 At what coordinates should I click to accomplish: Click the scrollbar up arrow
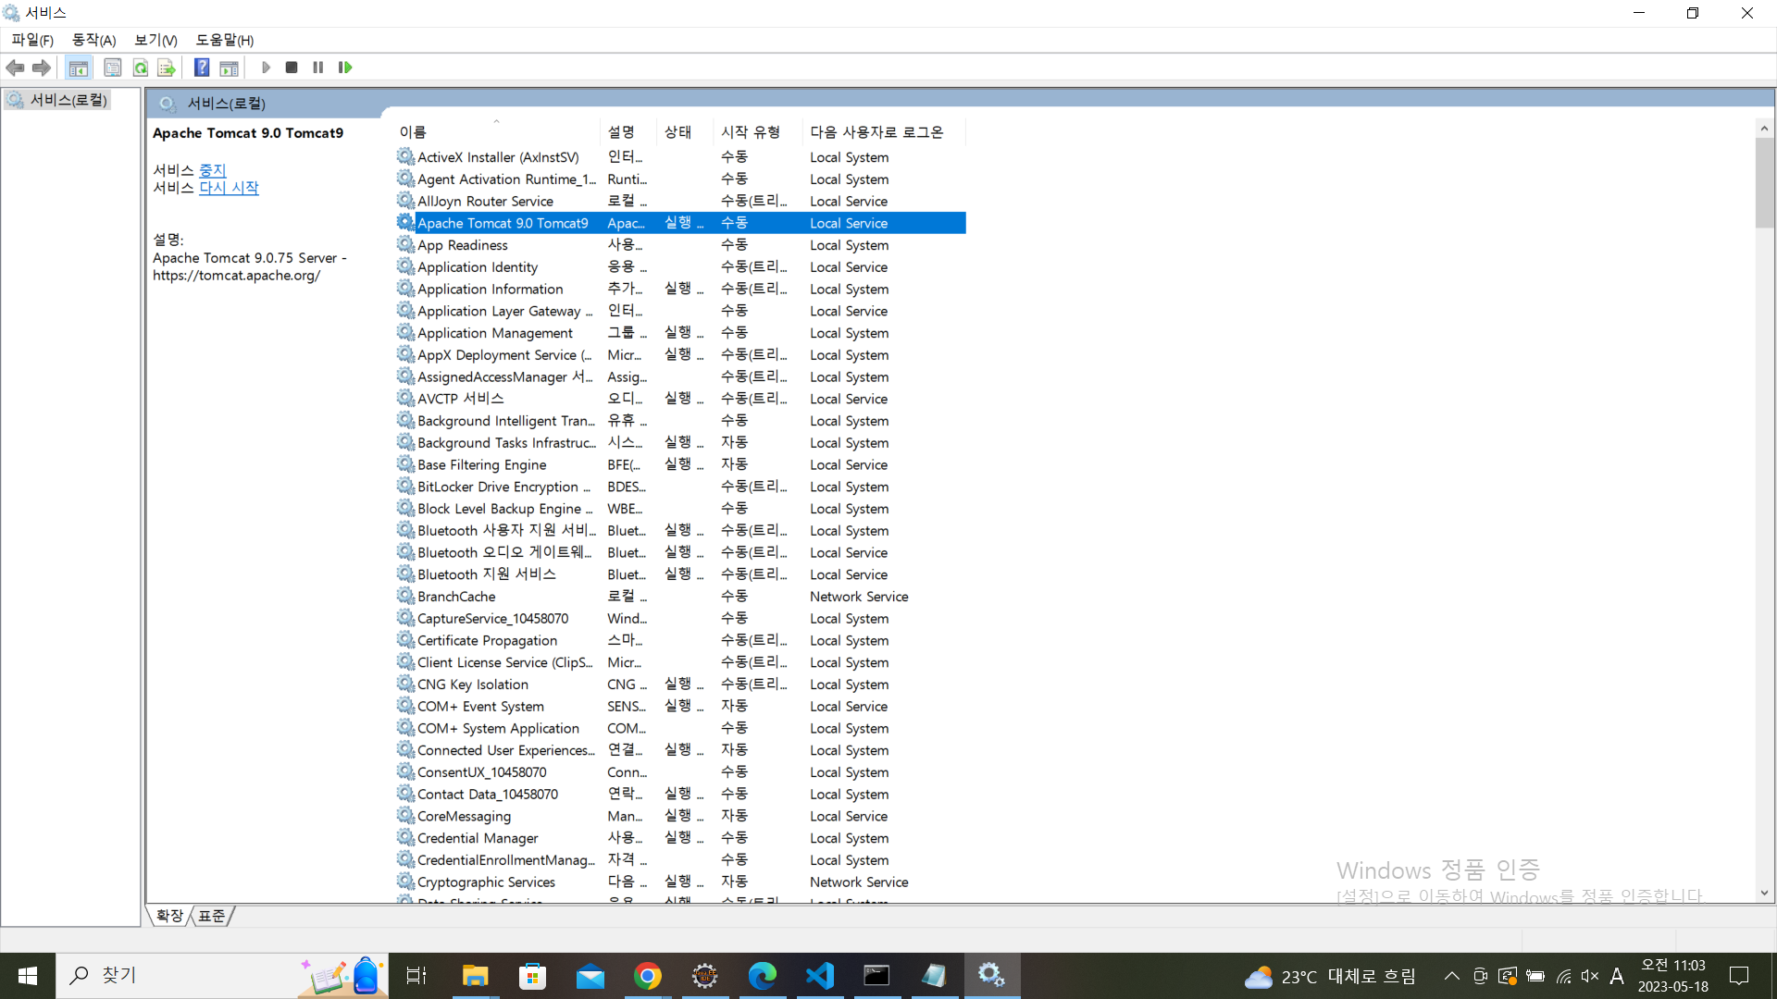(1764, 129)
